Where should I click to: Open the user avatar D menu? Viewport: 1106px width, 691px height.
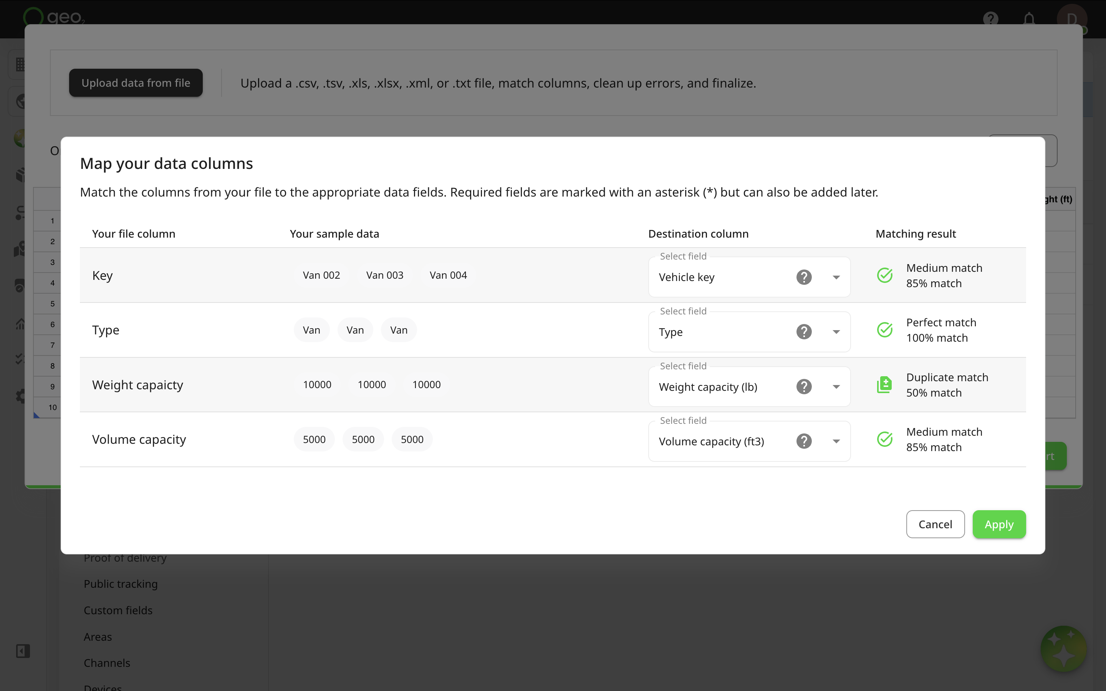[x=1072, y=19]
